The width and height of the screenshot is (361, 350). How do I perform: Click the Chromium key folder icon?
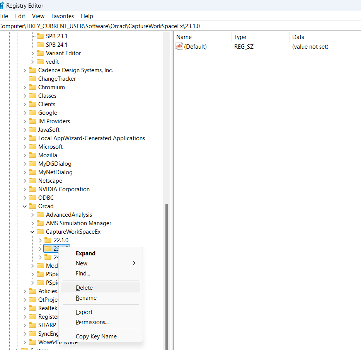(x=32, y=87)
